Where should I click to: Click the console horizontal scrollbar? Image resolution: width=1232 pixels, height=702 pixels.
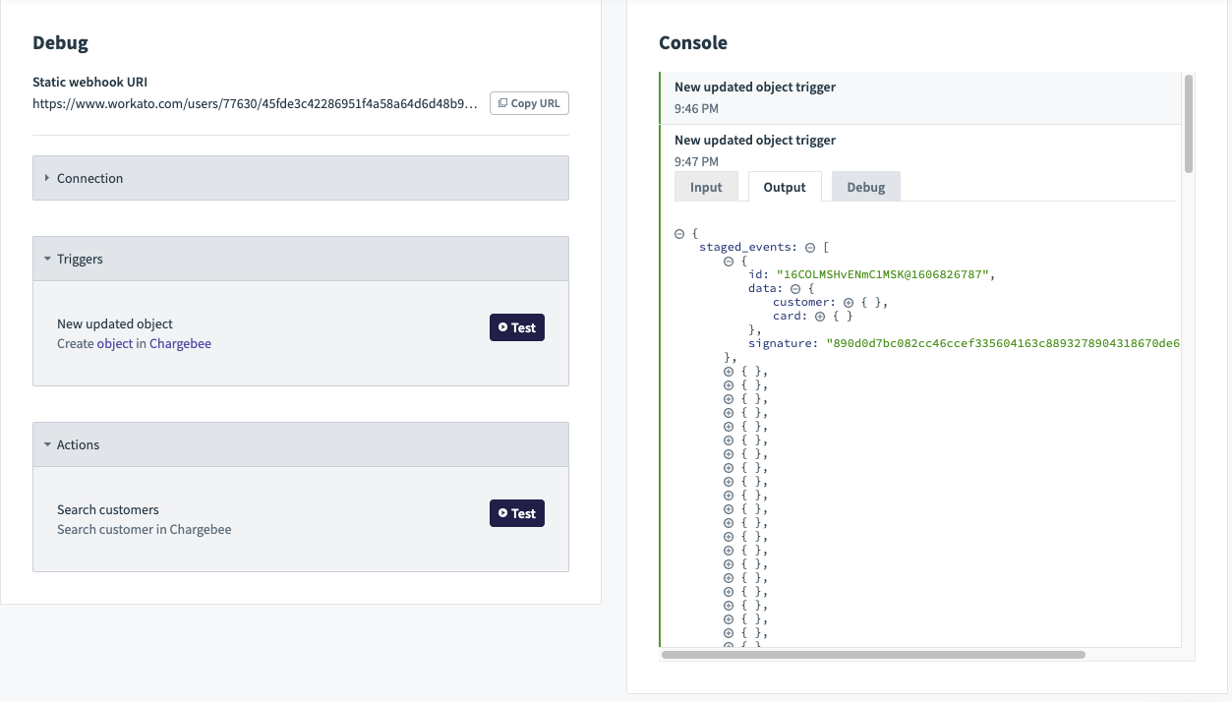(873, 654)
